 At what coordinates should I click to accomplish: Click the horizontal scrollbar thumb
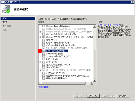pyautogui.click(x=63, y=83)
